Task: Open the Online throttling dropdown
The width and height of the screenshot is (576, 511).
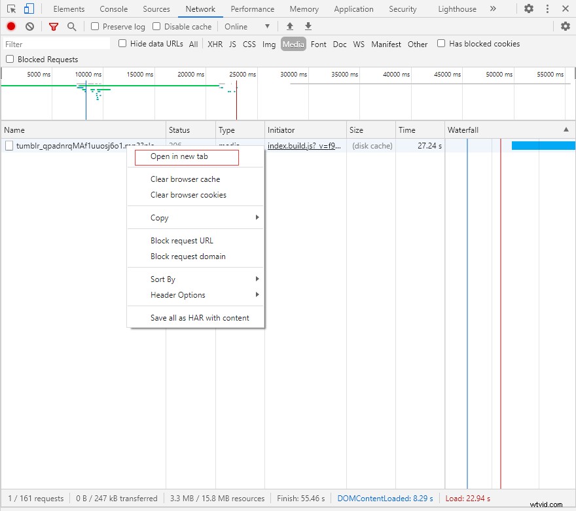Action: tap(247, 26)
